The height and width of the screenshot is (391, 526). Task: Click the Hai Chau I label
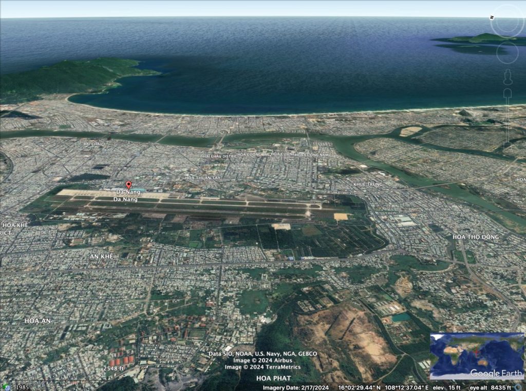coord(93,144)
